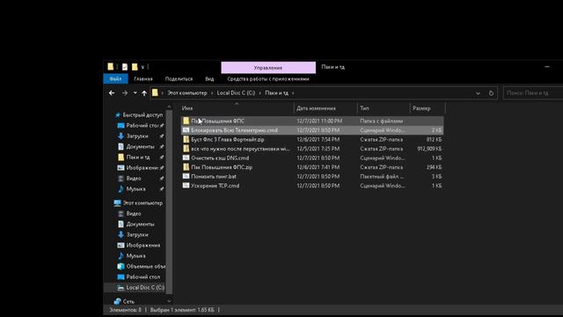Click the pinned Документы icon in quick access
This screenshot has height=317, width=563.
point(121,147)
